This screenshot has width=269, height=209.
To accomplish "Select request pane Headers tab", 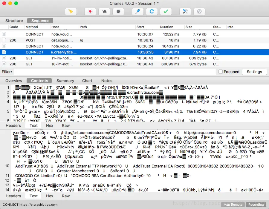I will tap(13, 126).
